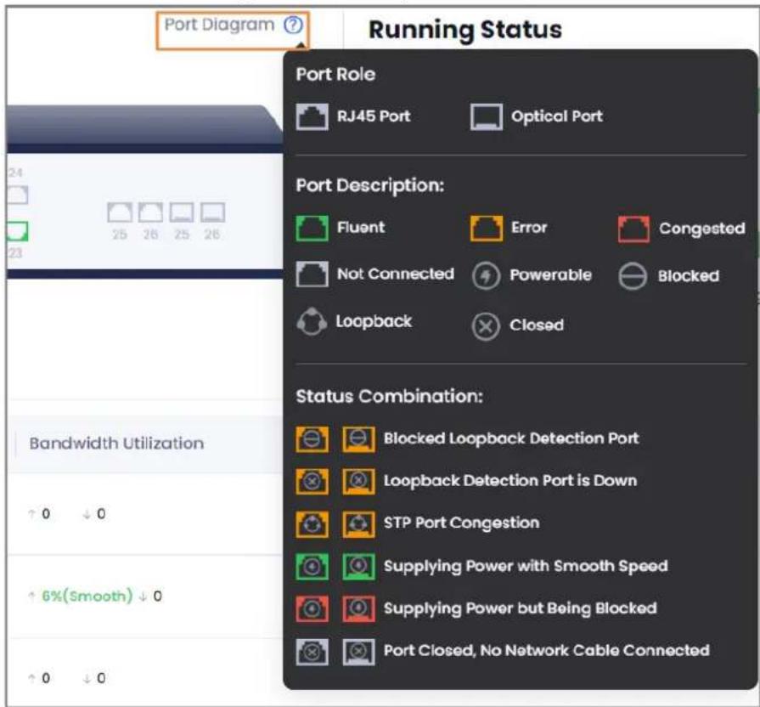
Task: Click RJ45 Supplying Power with Smooth Speed icon
Action: click(312, 567)
